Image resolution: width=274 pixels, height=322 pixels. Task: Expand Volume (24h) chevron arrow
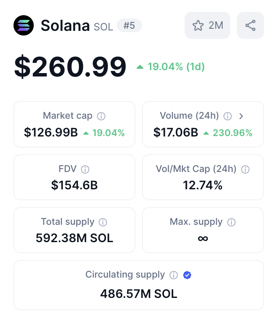point(241,116)
